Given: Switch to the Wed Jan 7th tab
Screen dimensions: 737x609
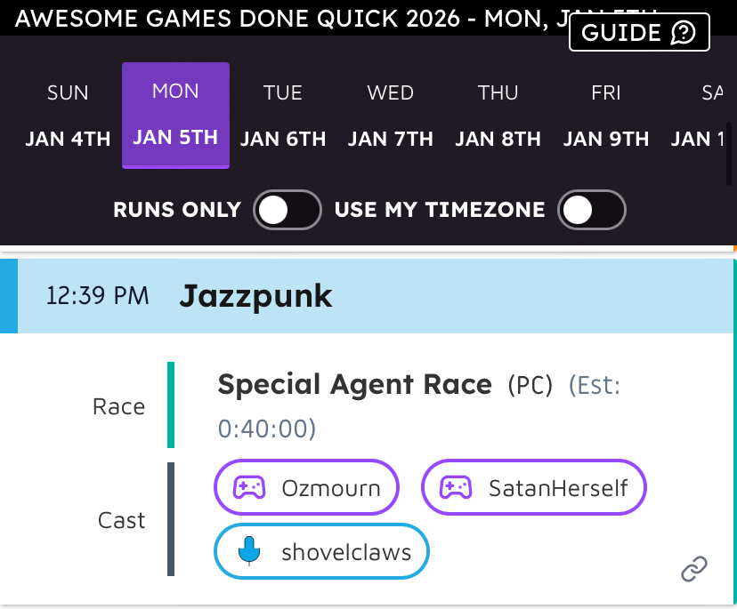Looking at the screenshot, I should click(390, 116).
